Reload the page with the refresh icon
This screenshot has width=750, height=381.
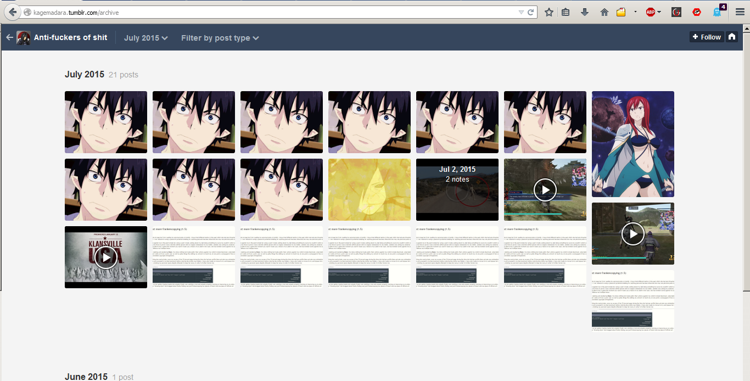tap(531, 12)
